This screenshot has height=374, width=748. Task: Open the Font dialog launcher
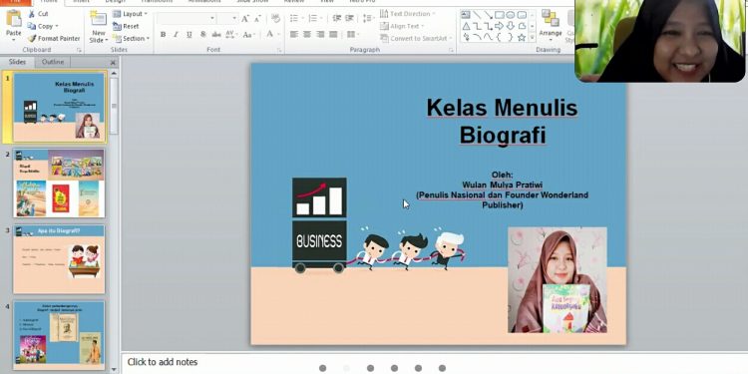point(279,50)
